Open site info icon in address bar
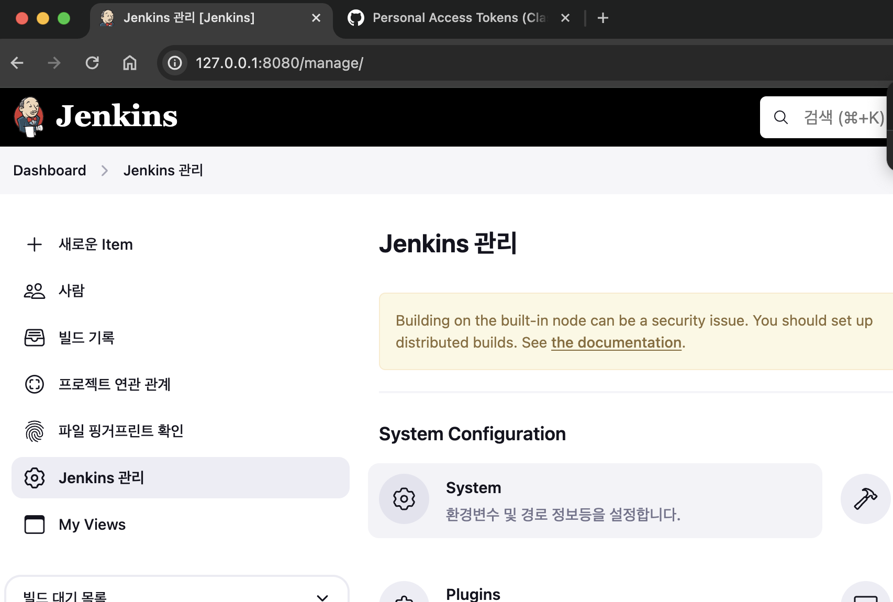893x602 pixels. click(x=175, y=63)
